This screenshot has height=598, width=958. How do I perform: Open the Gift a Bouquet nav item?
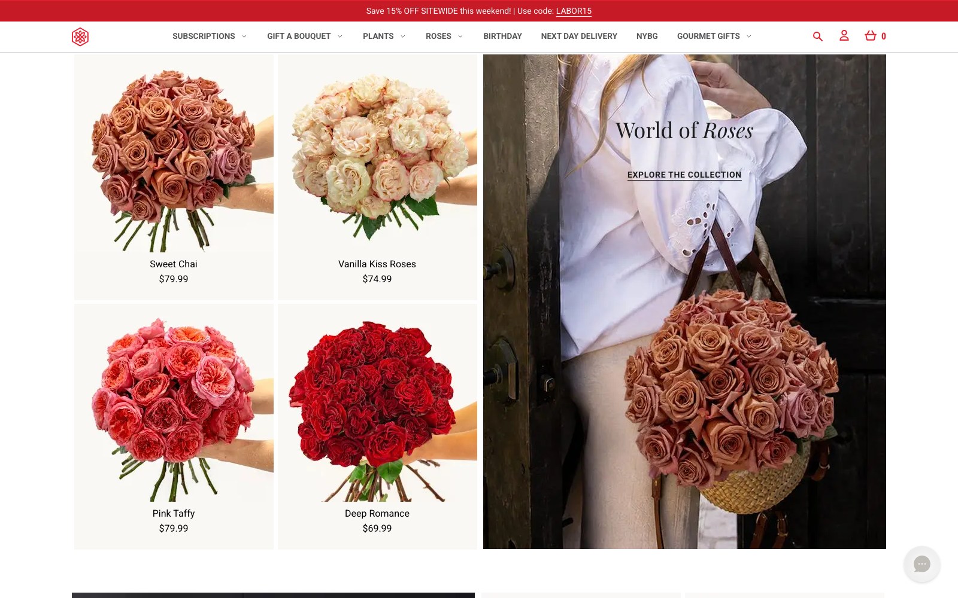tap(299, 36)
